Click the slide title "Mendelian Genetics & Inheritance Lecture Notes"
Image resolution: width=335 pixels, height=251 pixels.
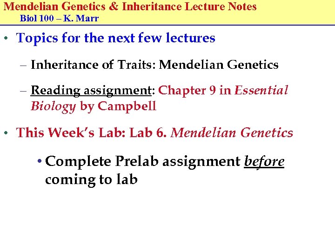point(130,7)
